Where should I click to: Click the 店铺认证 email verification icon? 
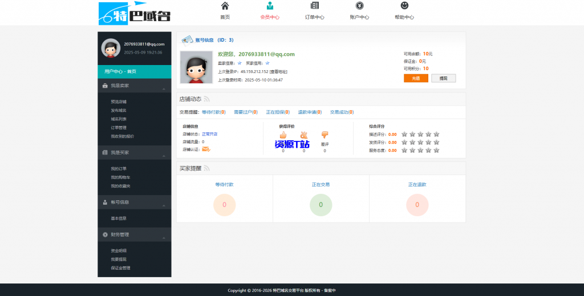(x=206, y=149)
